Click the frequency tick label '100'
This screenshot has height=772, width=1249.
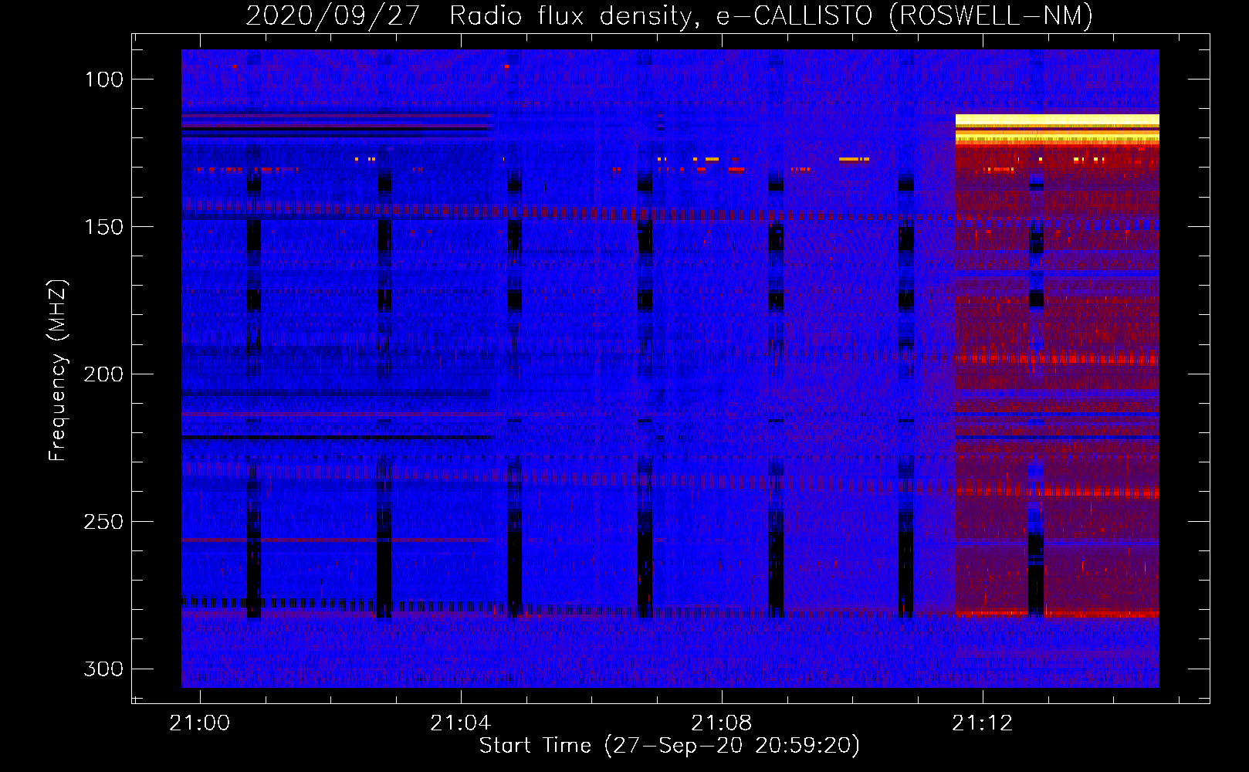(103, 80)
